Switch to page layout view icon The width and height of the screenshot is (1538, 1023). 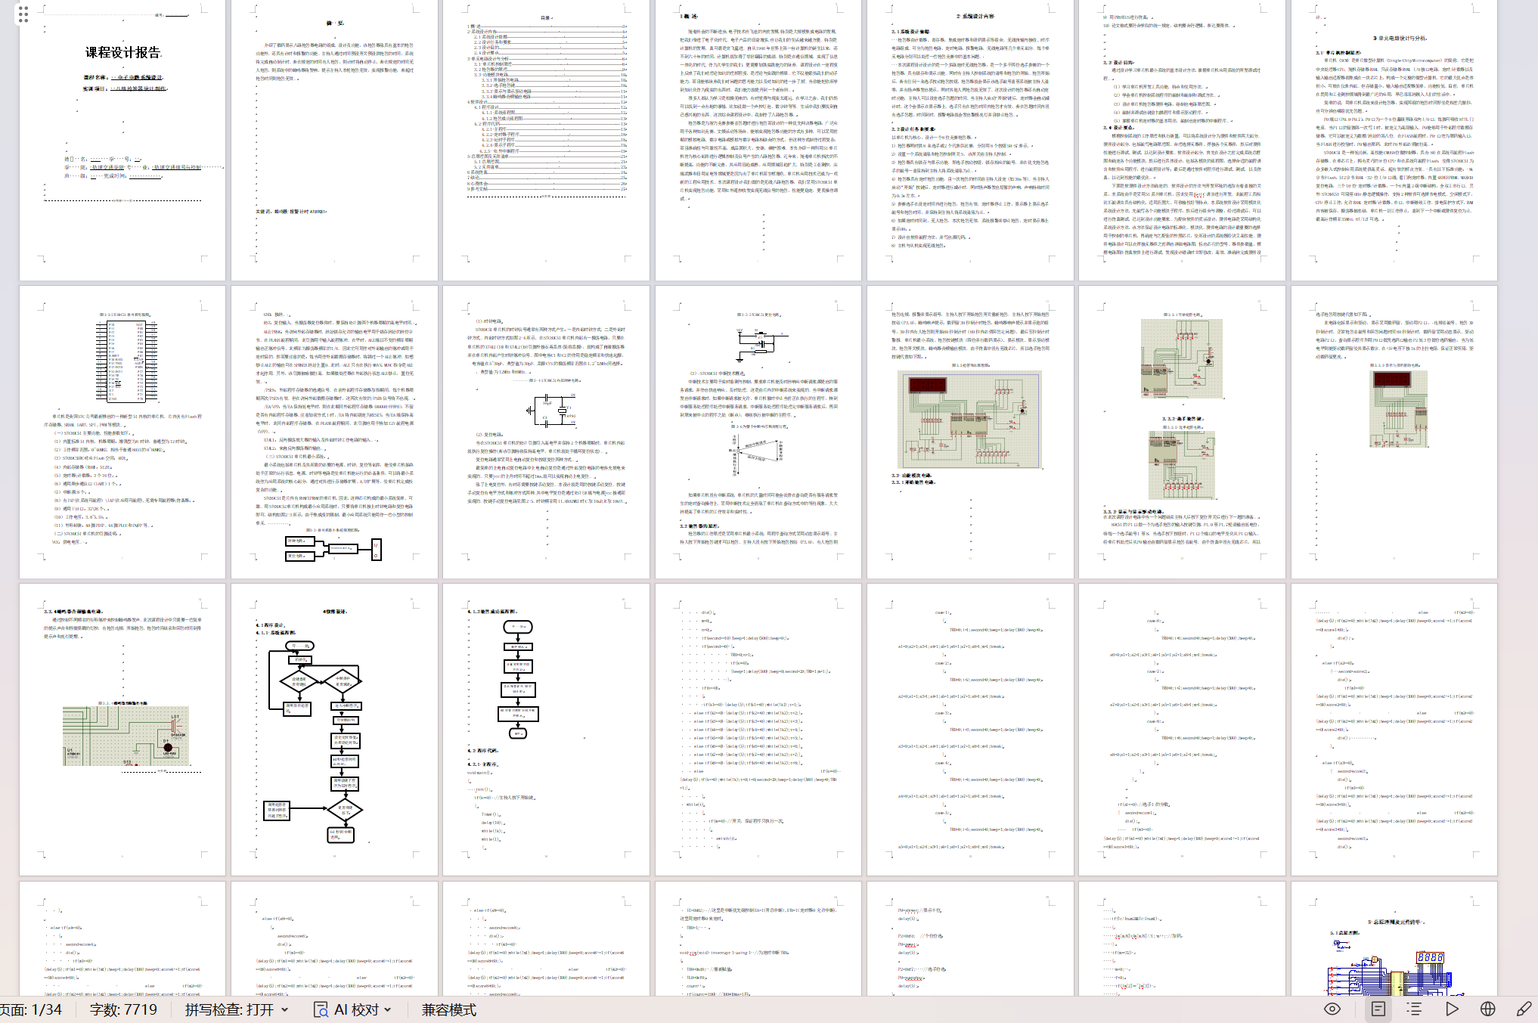(x=1378, y=1009)
